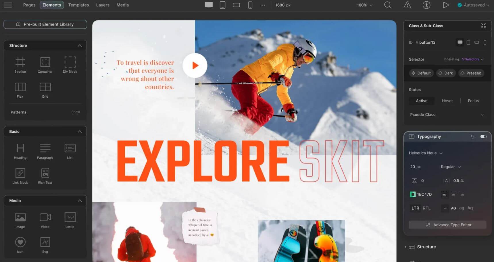
Task: Open the 100% zoom dropdown
Action: coord(365,5)
